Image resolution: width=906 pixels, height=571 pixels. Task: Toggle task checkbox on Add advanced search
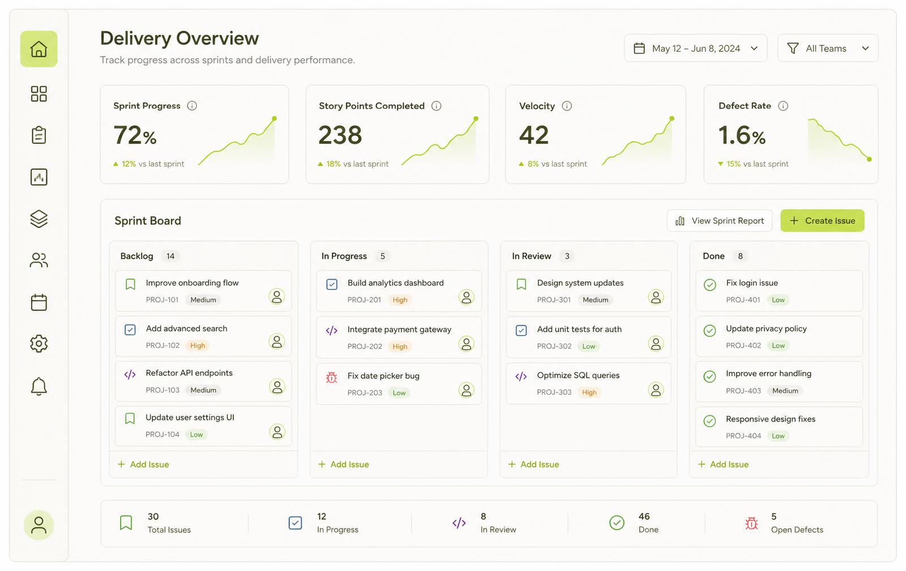click(x=130, y=330)
